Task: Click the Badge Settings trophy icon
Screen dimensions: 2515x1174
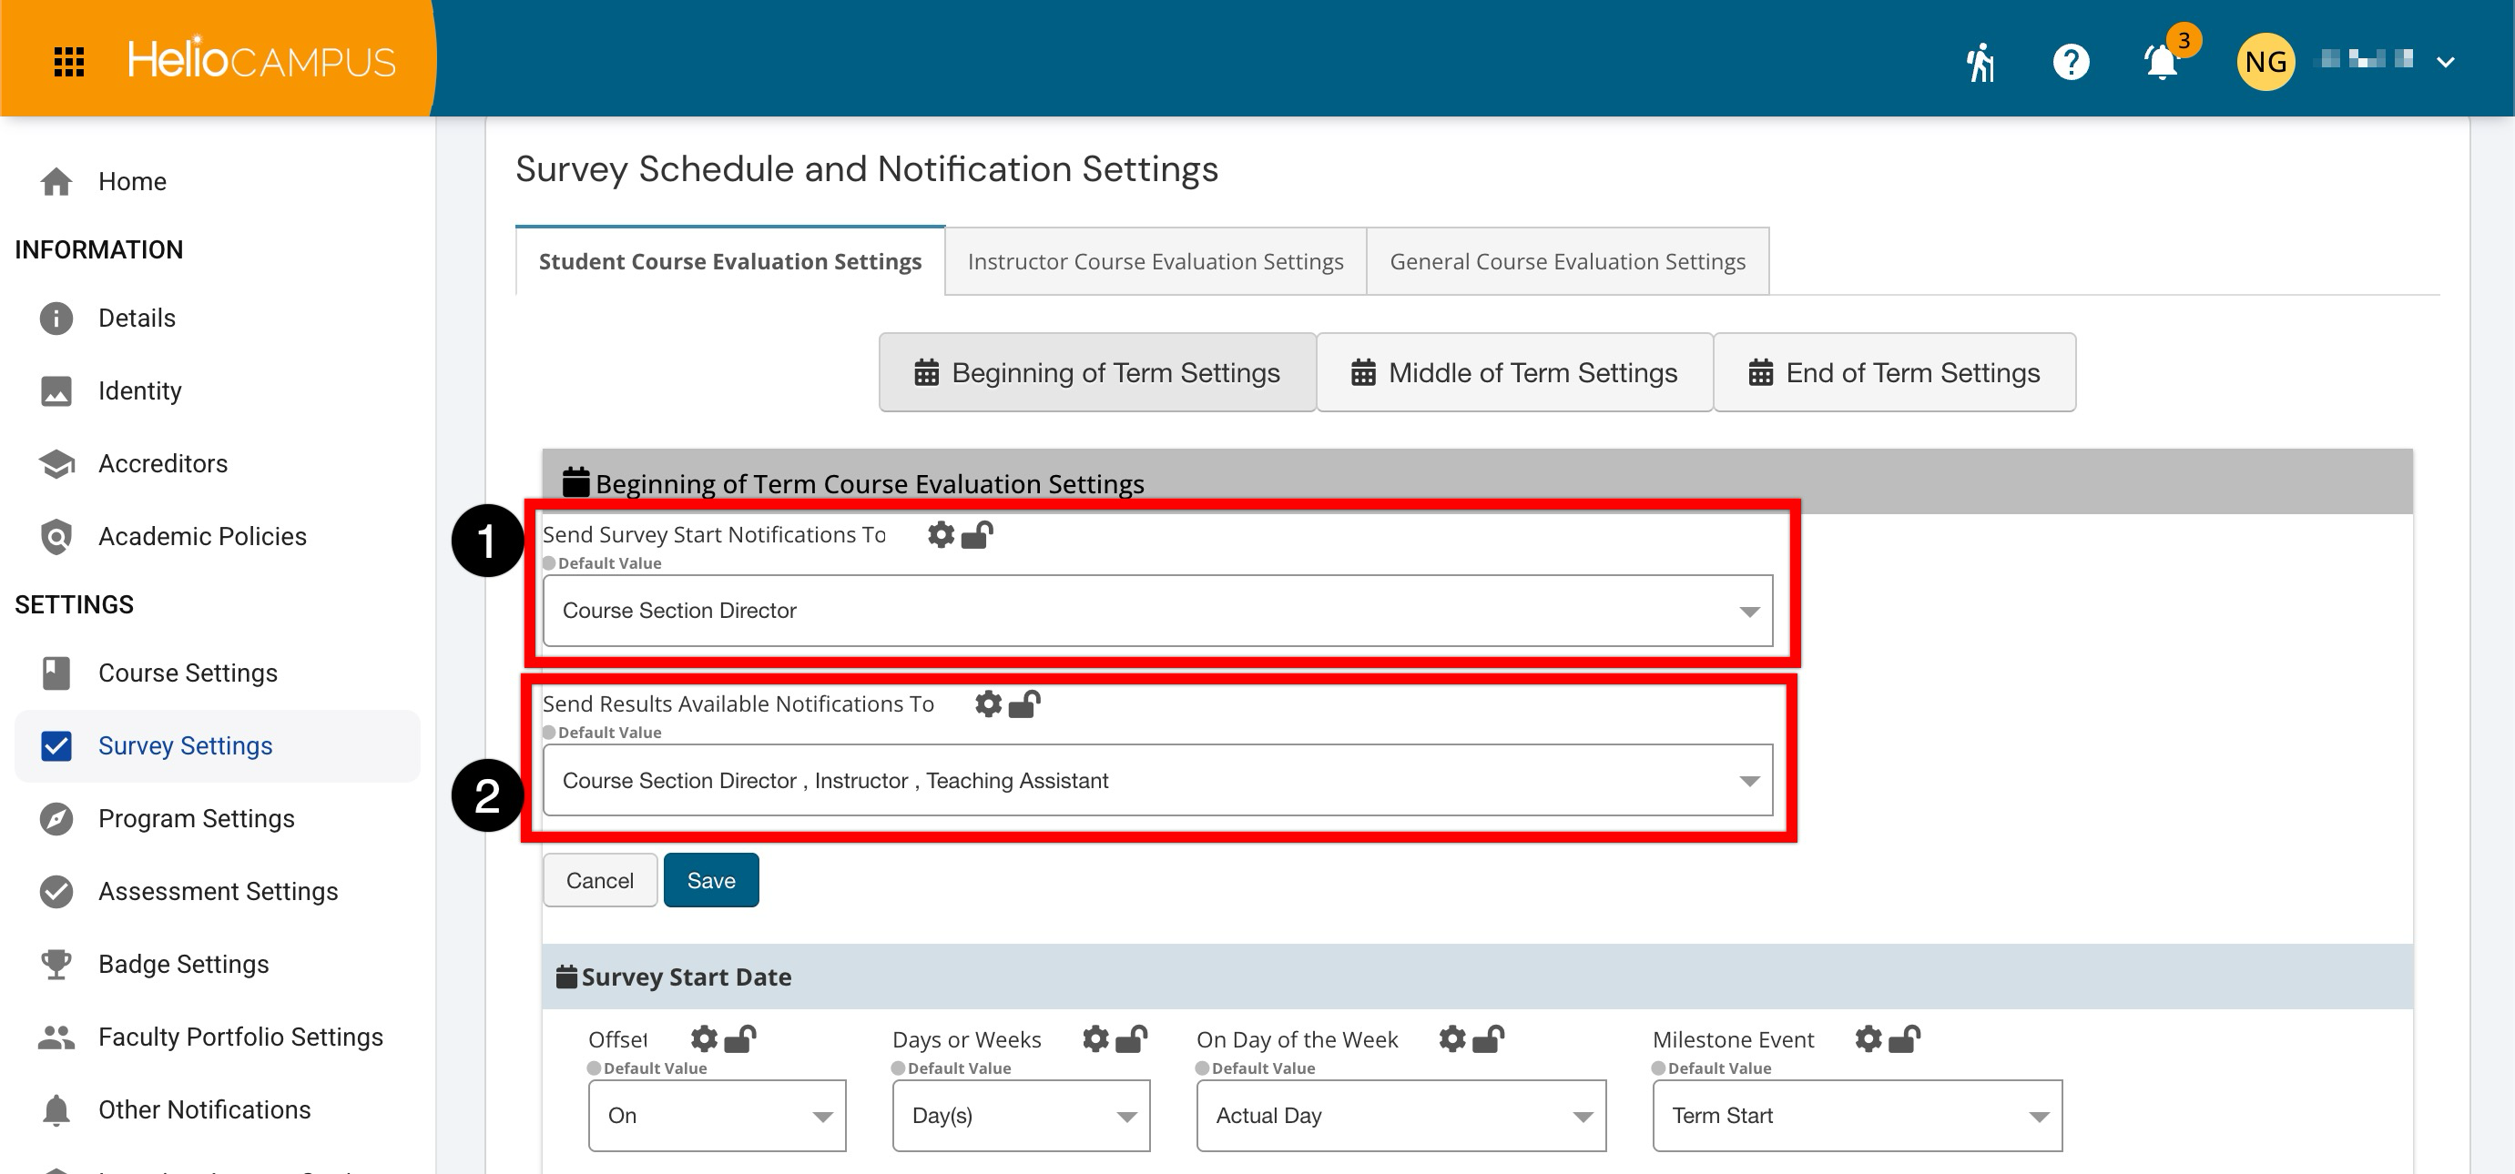Action: pyautogui.click(x=56, y=964)
